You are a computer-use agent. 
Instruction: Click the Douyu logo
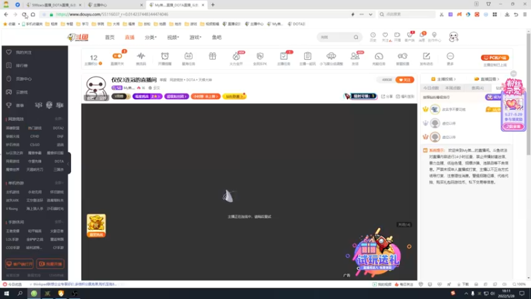tap(78, 37)
